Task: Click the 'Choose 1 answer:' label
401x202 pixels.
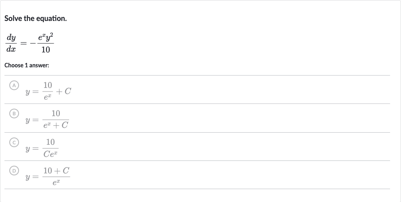Action: coord(27,65)
